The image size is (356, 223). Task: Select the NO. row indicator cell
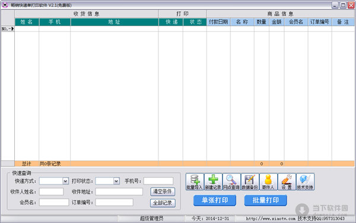click(x=8, y=29)
